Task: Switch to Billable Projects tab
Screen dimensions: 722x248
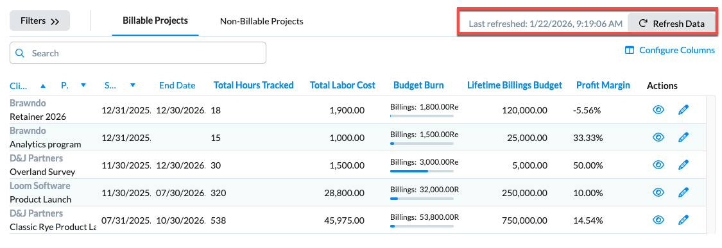Action: click(x=155, y=21)
